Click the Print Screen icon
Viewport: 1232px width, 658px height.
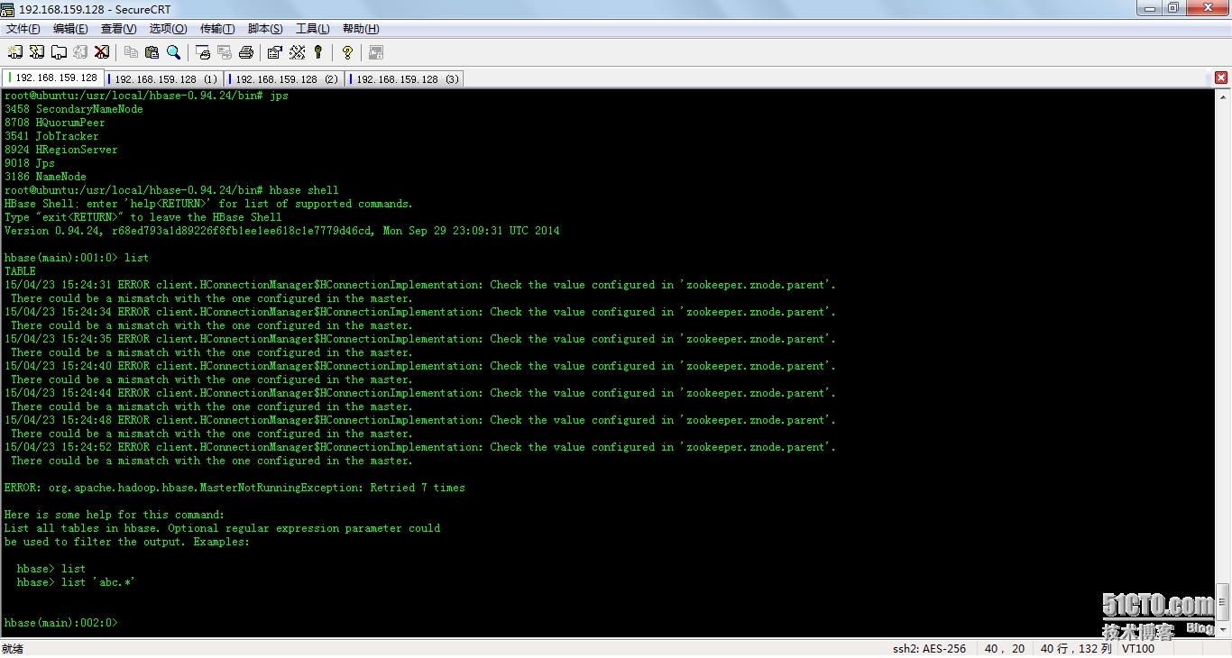203,52
